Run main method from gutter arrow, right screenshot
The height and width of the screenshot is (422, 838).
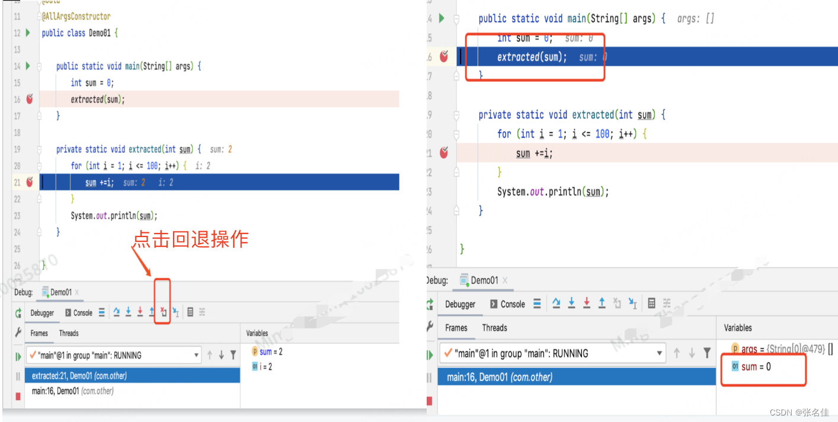pyautogui.click(x=441, y=18)
